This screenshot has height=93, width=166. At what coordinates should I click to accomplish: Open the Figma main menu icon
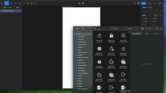pos(2,3)
